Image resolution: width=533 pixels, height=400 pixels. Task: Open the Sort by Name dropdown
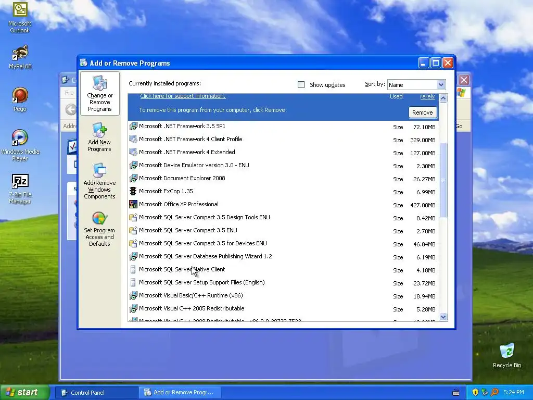click(x=441, y=85)
